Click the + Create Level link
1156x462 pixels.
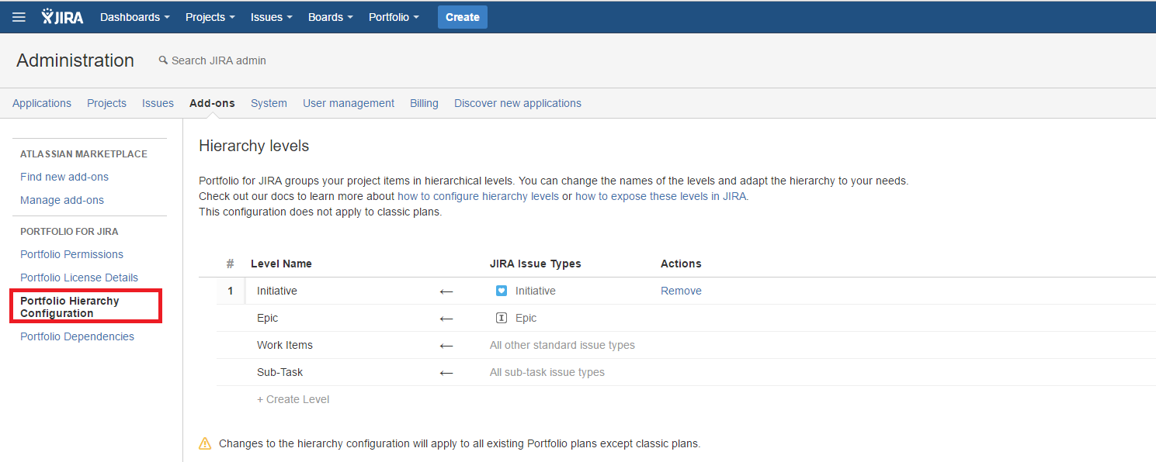coord(293,399)
